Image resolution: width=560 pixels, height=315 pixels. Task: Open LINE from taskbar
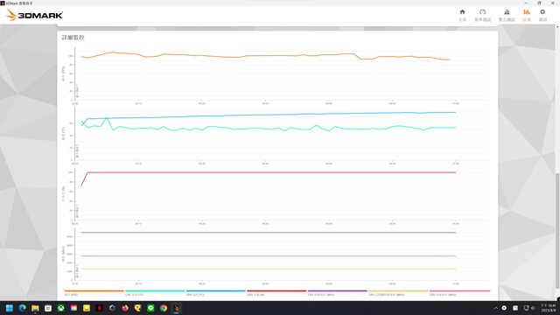pos(150,308)
